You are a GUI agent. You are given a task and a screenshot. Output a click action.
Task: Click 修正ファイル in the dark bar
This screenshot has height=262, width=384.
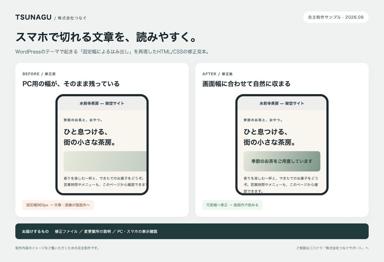point(66,231)
